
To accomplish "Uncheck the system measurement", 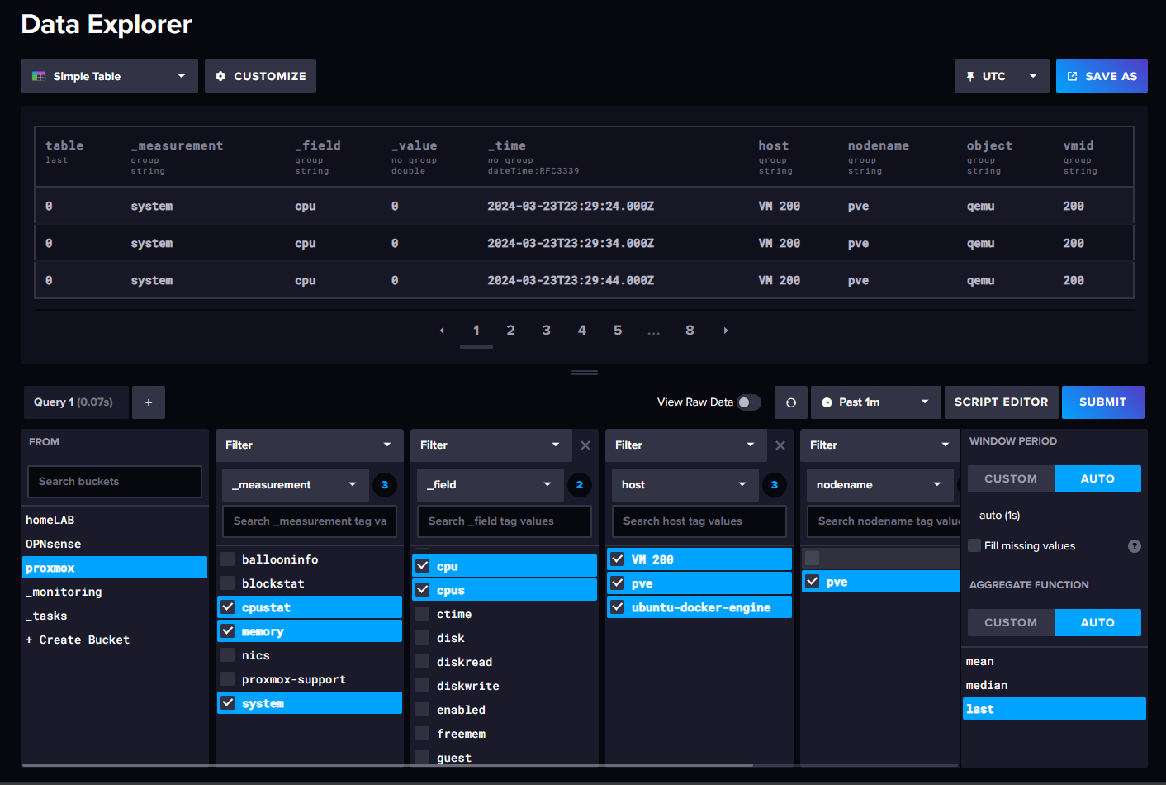I will click(228, 703).
